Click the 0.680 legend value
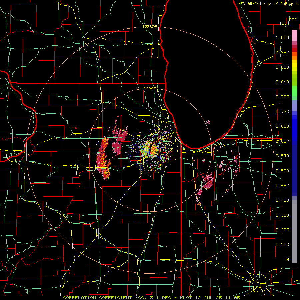 click(x=282, y=126)
